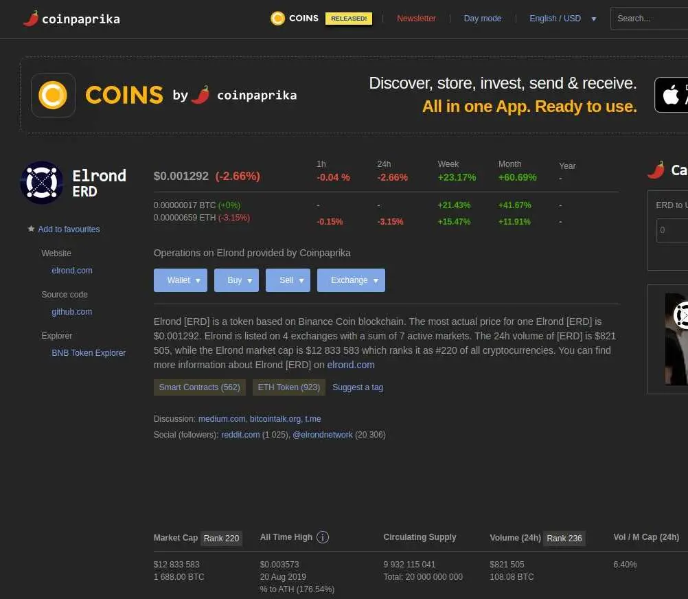This screenshot has height=599, width=688.
Task: Open the github.com source code link
Action: coord(72,312)
